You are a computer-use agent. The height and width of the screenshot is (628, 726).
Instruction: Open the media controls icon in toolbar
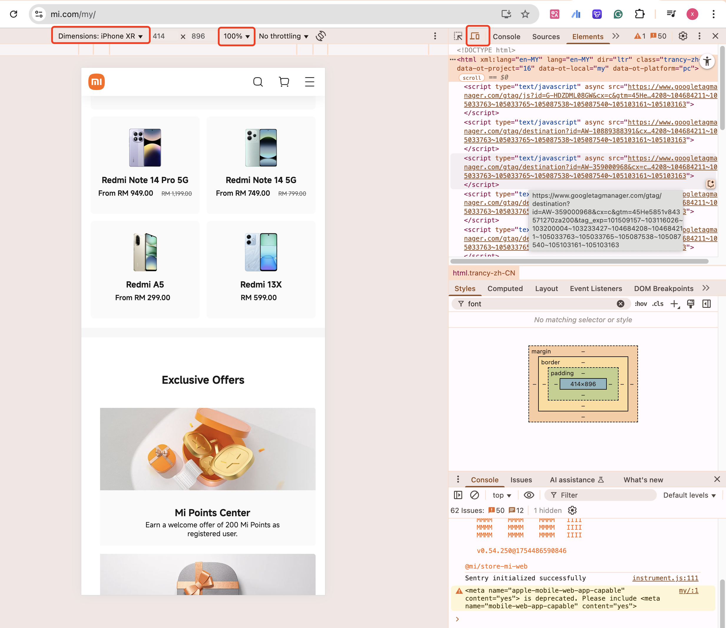click(671, 14)
